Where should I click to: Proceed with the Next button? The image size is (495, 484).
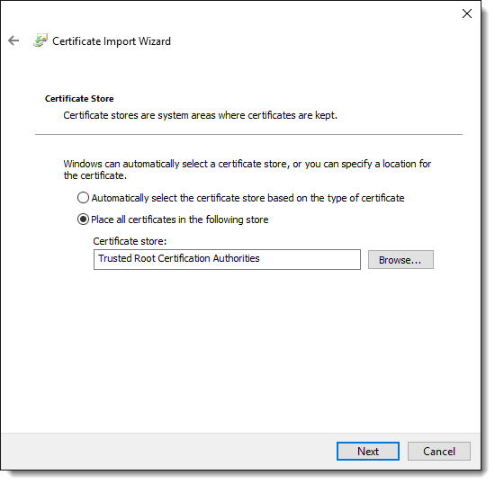(368, 452)
